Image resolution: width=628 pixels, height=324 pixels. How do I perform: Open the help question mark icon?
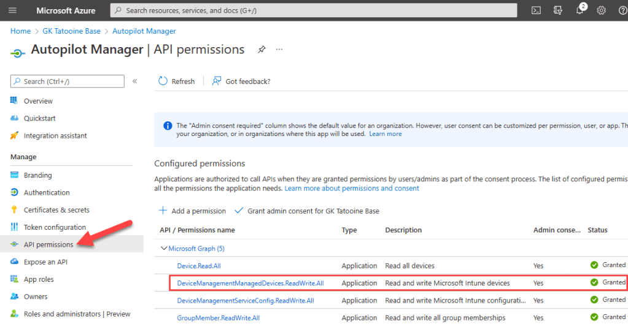tap(624, 11)
